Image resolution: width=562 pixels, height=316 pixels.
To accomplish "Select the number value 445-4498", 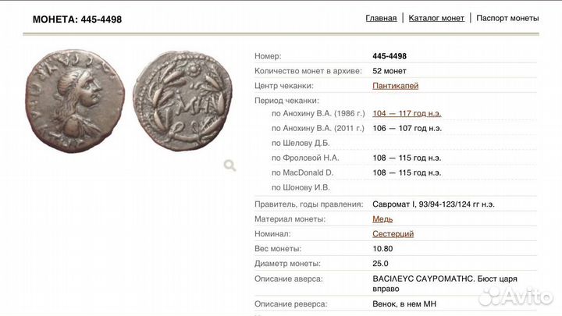I will point(389,56).
